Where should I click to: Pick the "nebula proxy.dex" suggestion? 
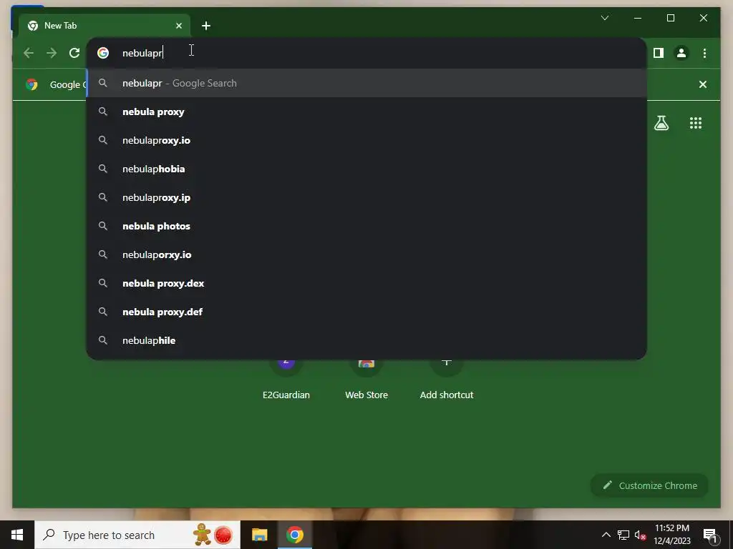click(366, 283)
